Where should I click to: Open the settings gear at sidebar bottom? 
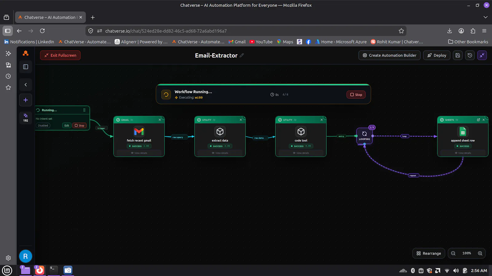click(x=8, y=258)
